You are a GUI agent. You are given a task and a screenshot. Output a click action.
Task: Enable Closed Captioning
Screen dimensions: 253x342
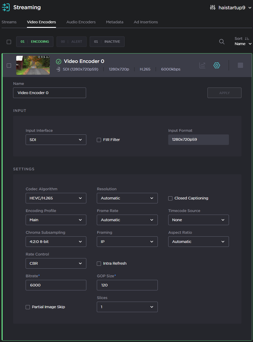click(170, 198)
